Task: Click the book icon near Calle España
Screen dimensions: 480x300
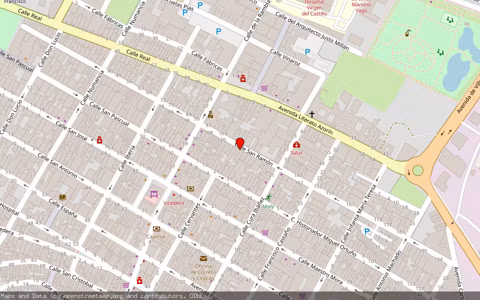Action: click(62, 197)
